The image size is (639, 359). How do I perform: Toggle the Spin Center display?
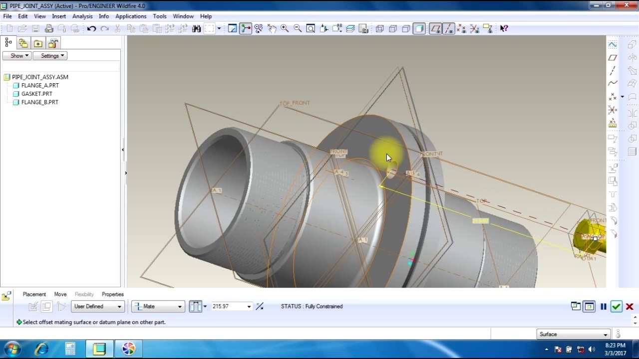246,28
